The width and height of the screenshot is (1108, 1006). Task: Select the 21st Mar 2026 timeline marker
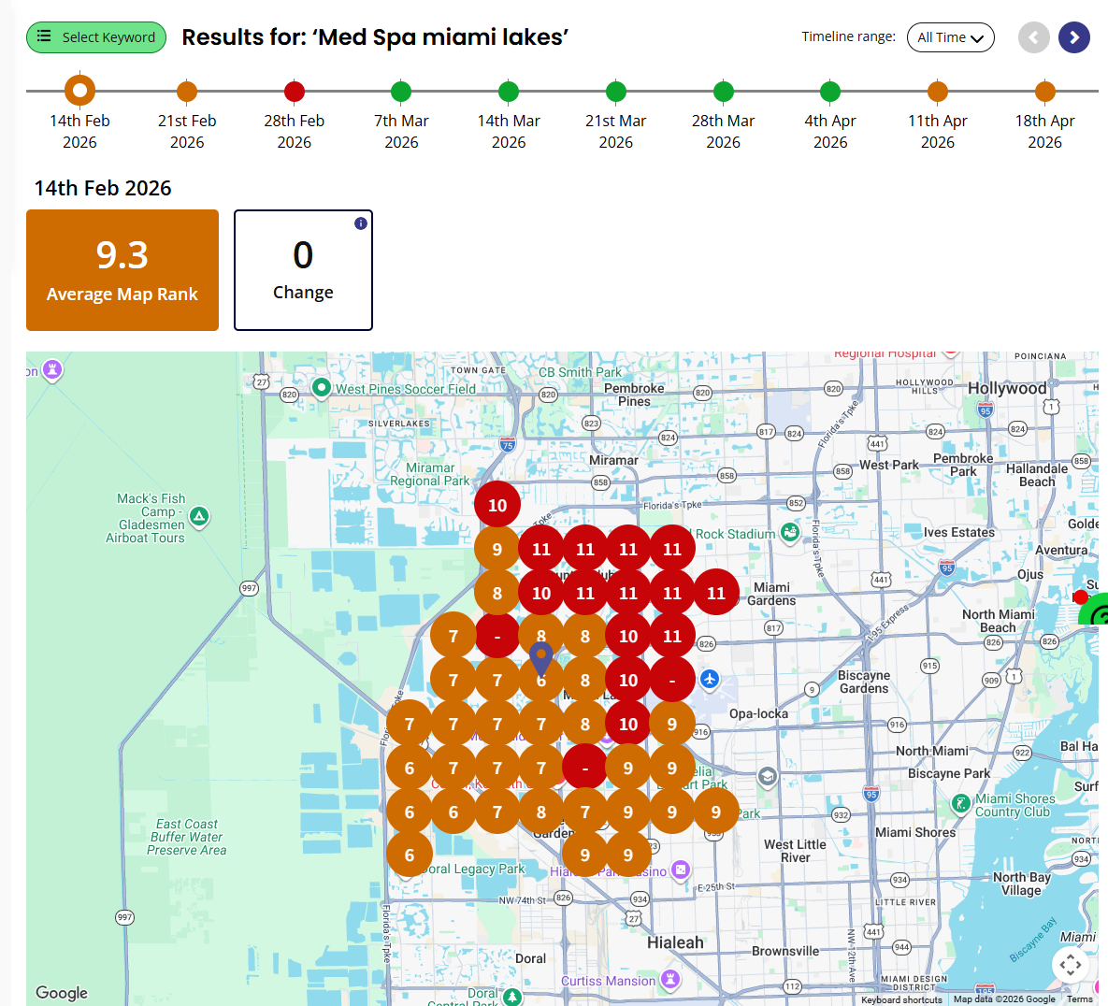click(616, 91)
